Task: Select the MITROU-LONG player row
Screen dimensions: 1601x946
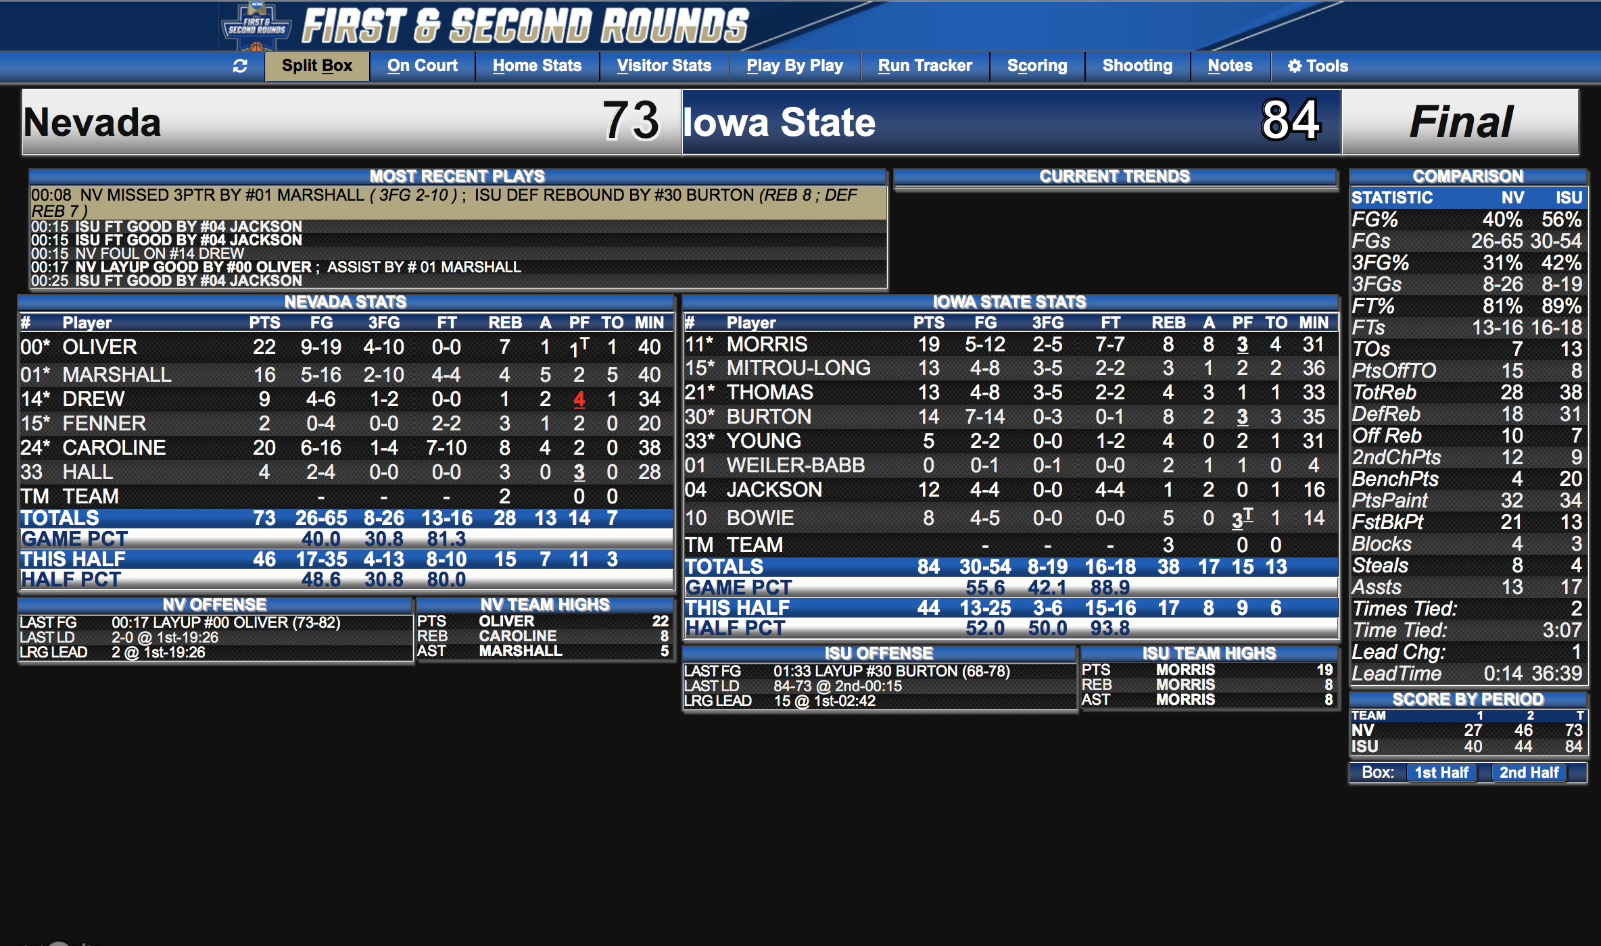Action: [x=1010, y=368]
